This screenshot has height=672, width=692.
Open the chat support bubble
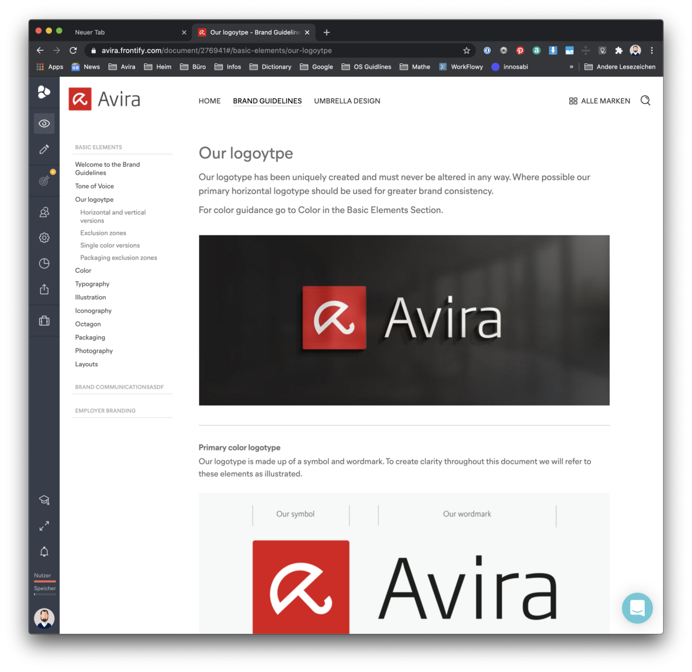point(637,608)
